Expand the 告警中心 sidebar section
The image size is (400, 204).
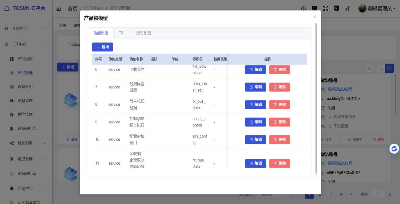pos(25,189)
